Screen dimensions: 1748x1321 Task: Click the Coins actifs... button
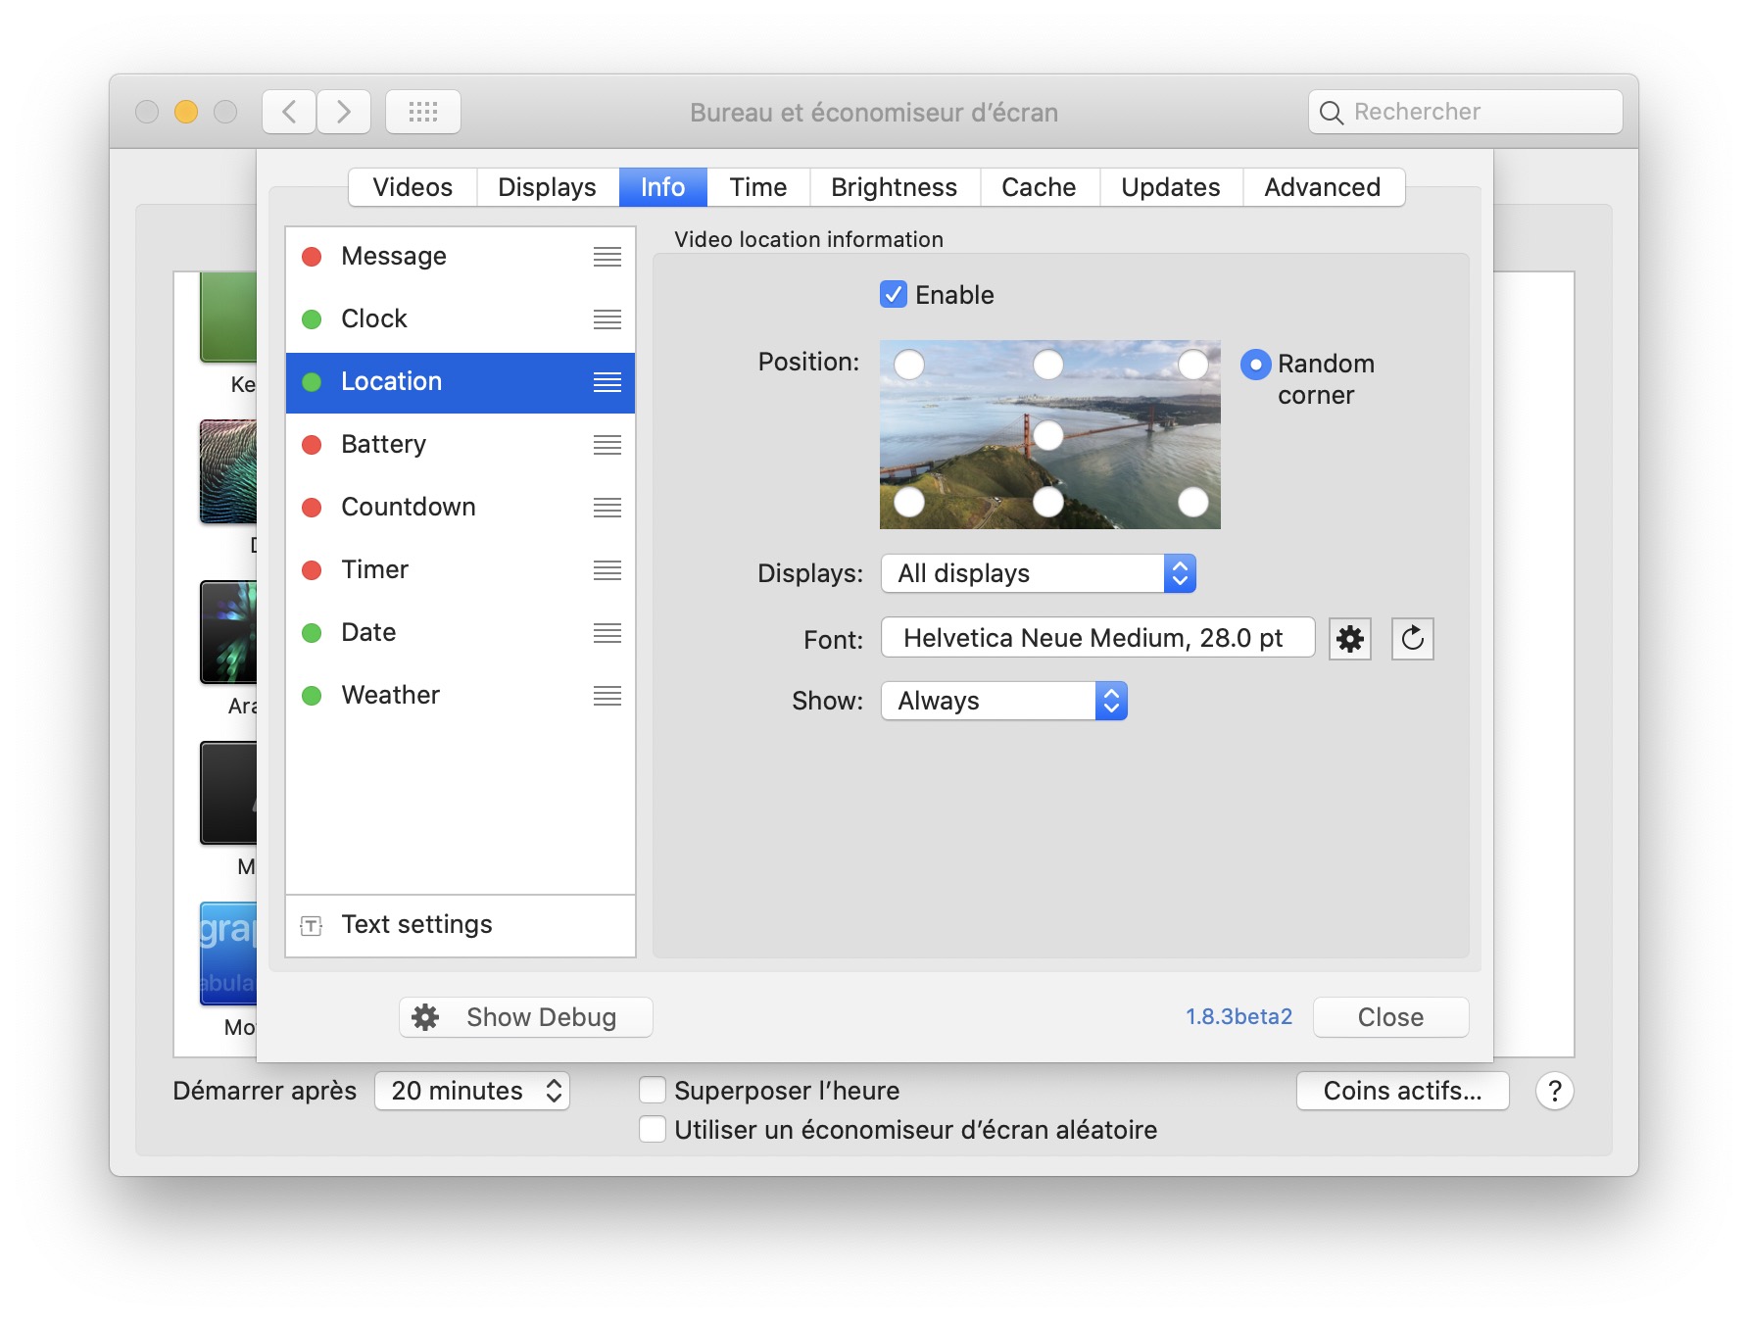coord(1402,1091)
